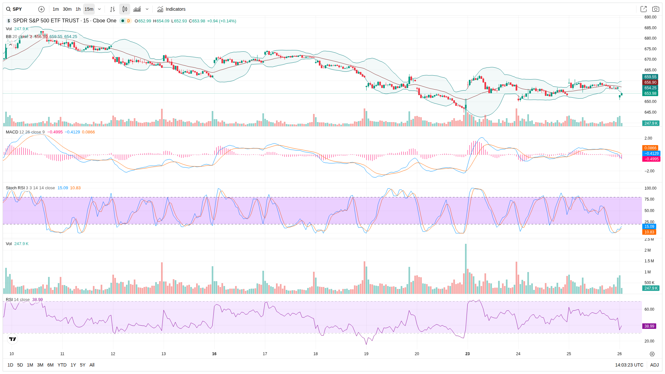Click the symbol search magnifier icon
Screen dimensions: 665x374
click(8, 9)
